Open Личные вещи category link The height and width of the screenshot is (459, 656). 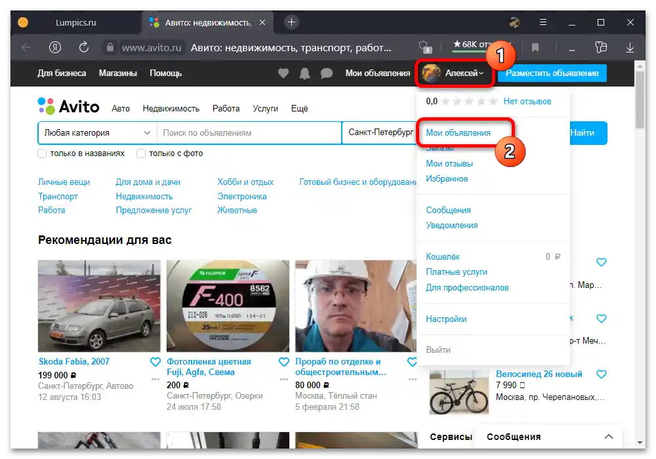64,182
